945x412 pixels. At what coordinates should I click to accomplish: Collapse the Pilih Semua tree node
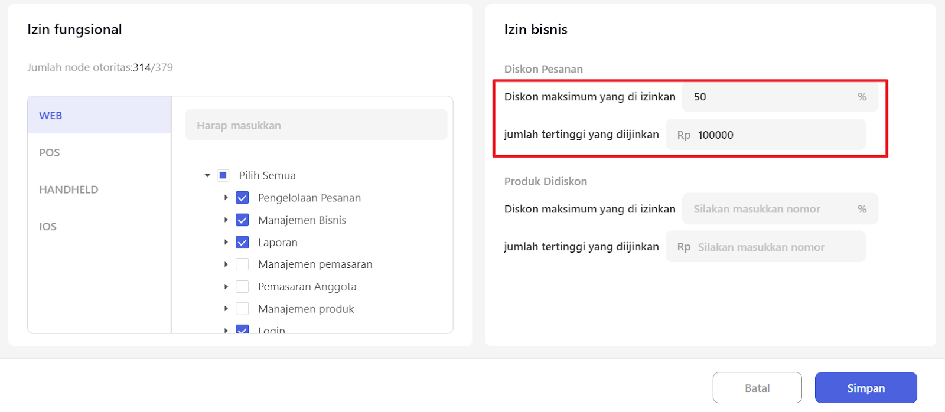pos(207,175)
